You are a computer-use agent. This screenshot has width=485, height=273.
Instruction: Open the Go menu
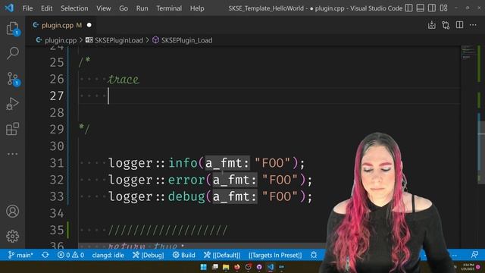(x=124, y=8)
